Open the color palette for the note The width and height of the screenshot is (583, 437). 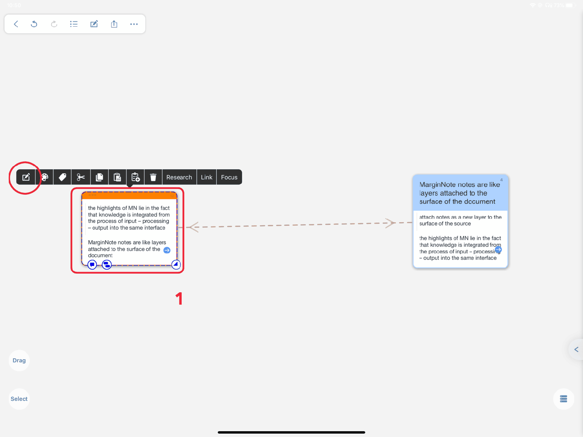pyautogui.click(x=45, y=177)
